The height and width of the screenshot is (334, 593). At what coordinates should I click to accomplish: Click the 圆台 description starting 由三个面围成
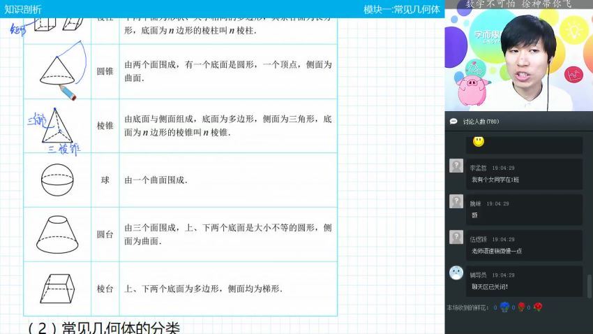click(228, 234)
